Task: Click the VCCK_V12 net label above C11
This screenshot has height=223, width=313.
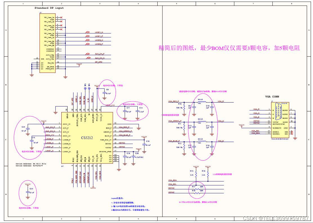Action: coord(110,105)
